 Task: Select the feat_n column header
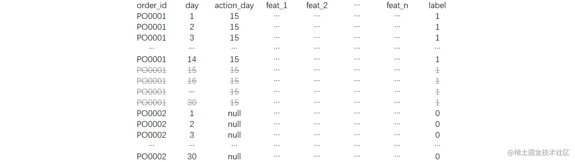click(x=397, y=6)
